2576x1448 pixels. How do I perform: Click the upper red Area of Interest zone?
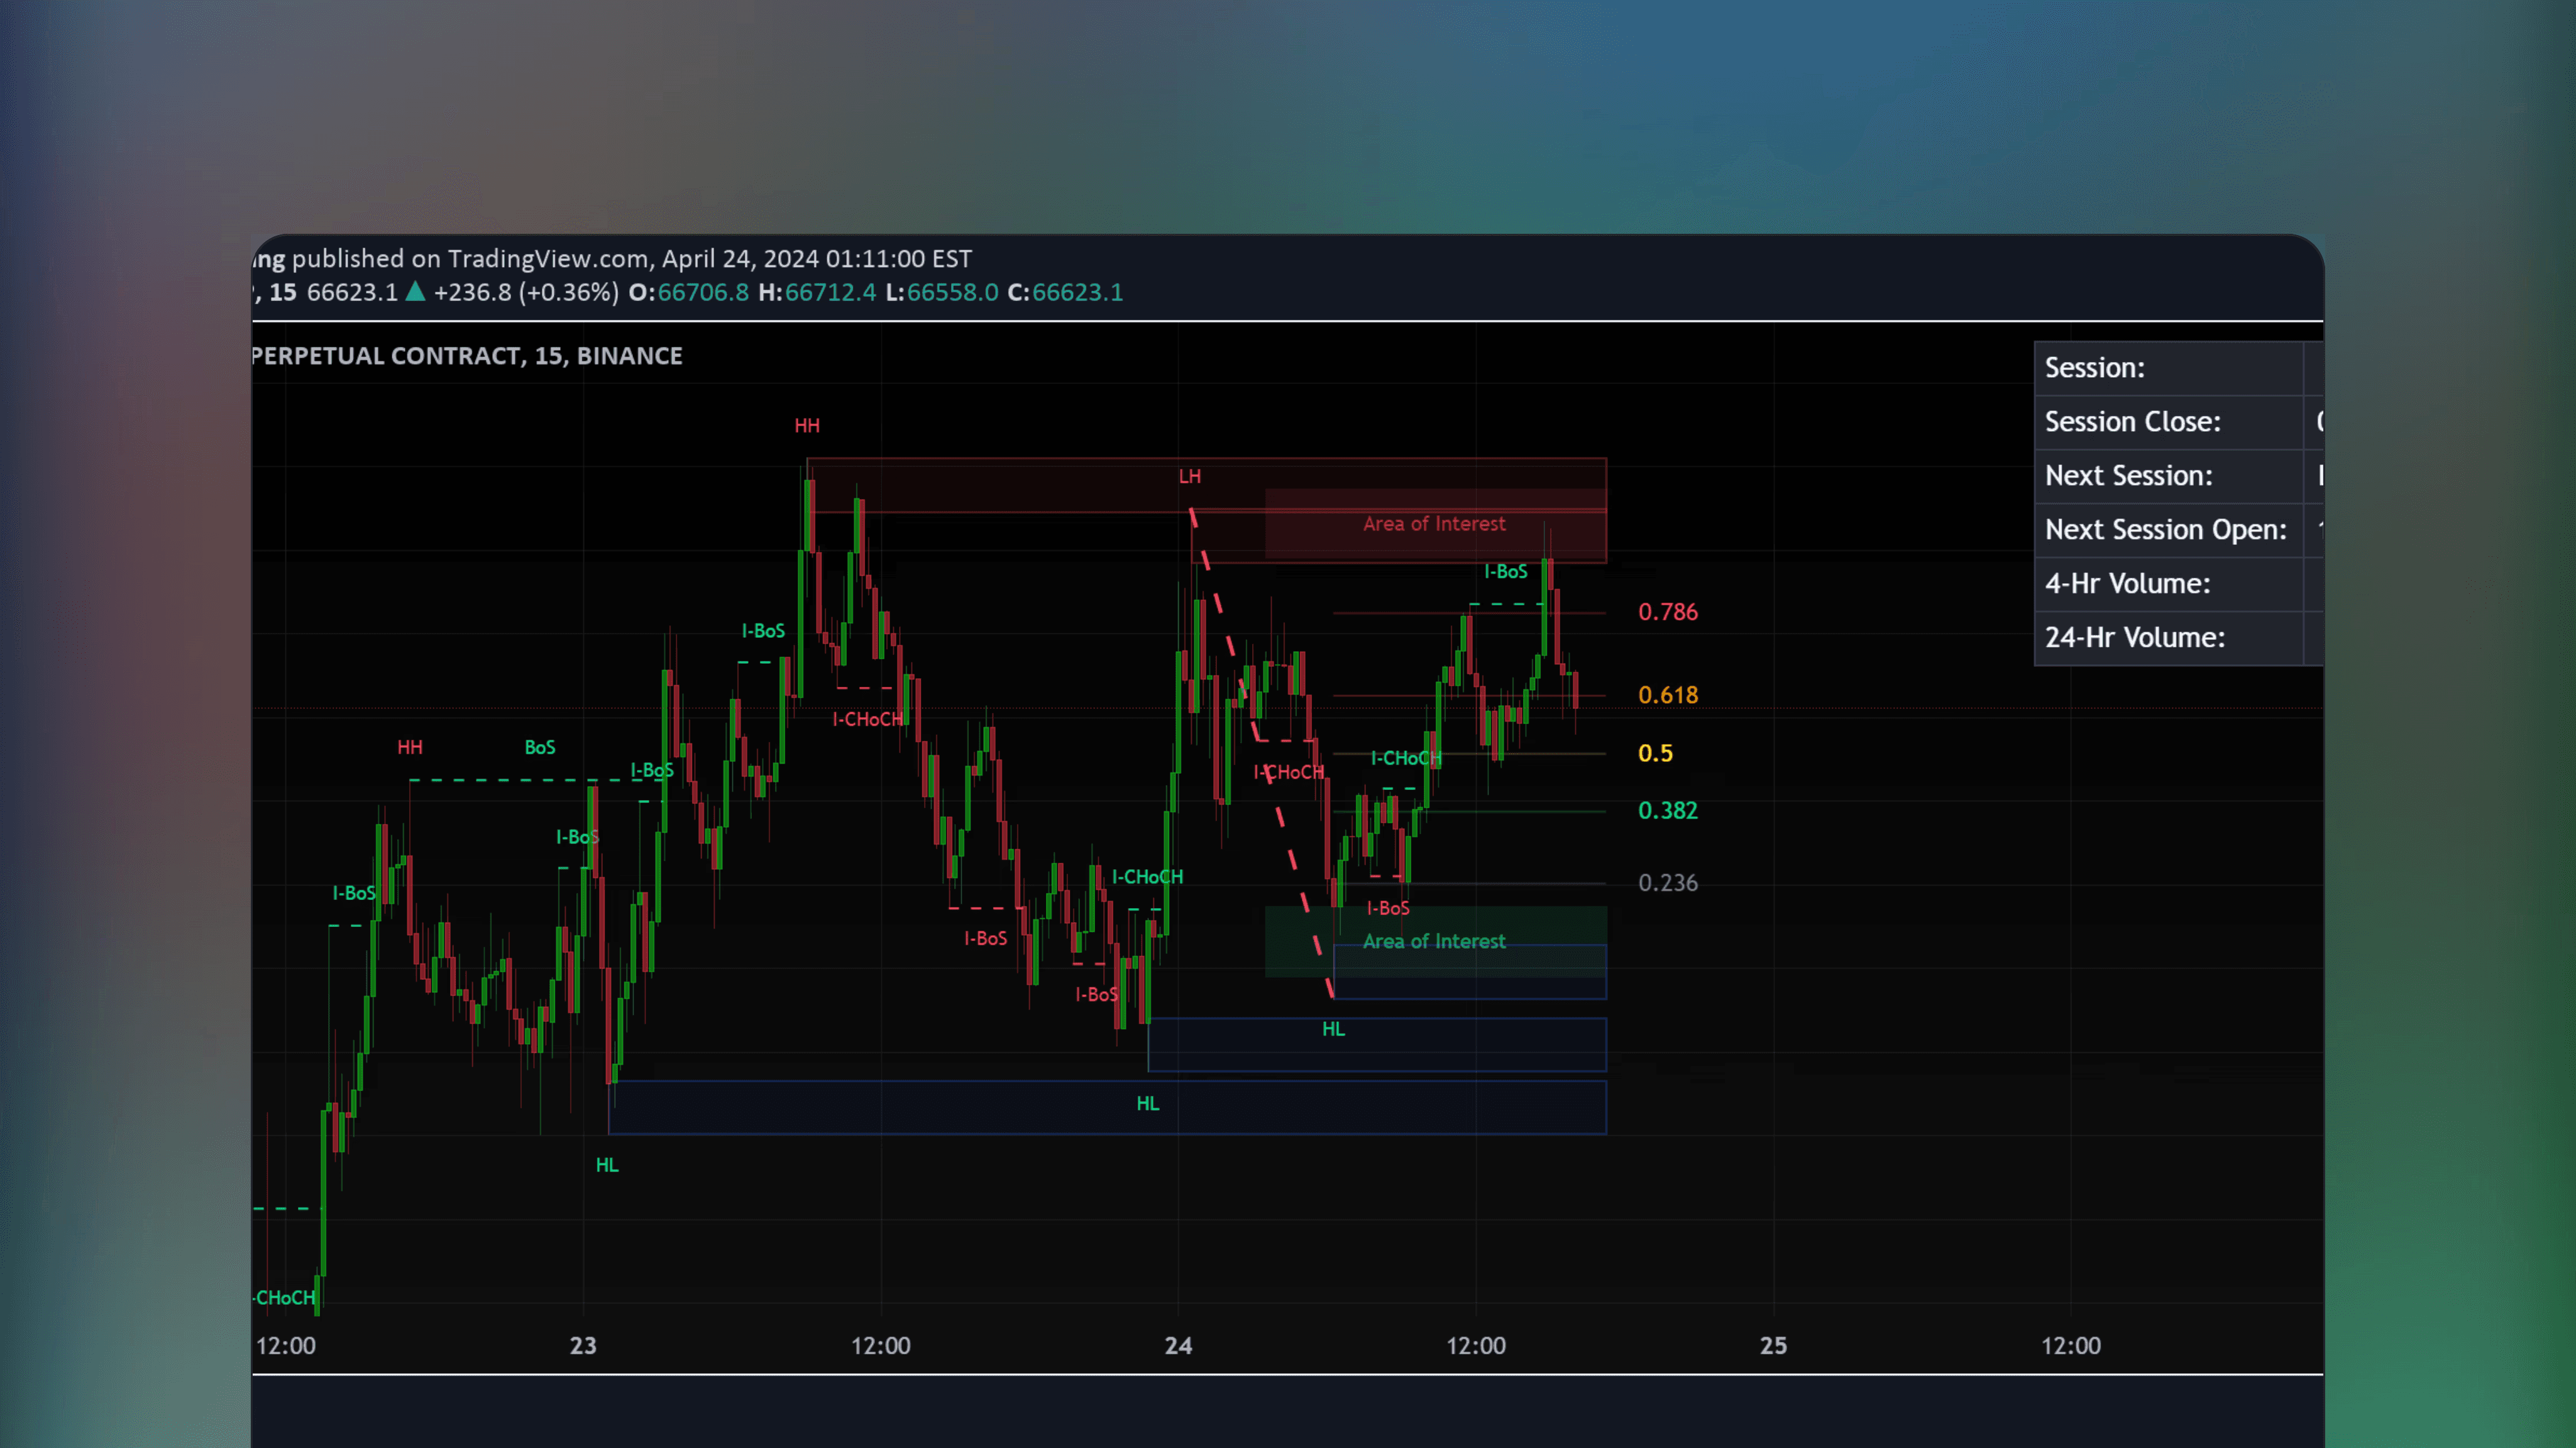(1434, 523)
